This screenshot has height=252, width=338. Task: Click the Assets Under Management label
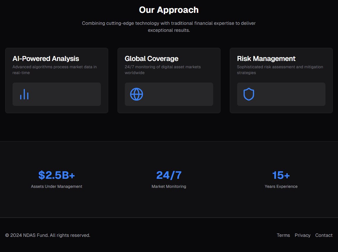click(56, 186)
